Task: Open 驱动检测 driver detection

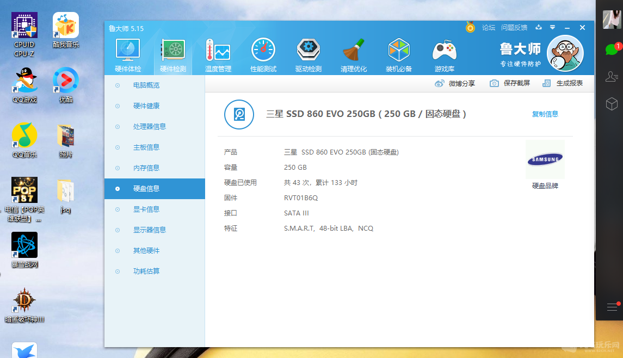Action: pos(309,55)
